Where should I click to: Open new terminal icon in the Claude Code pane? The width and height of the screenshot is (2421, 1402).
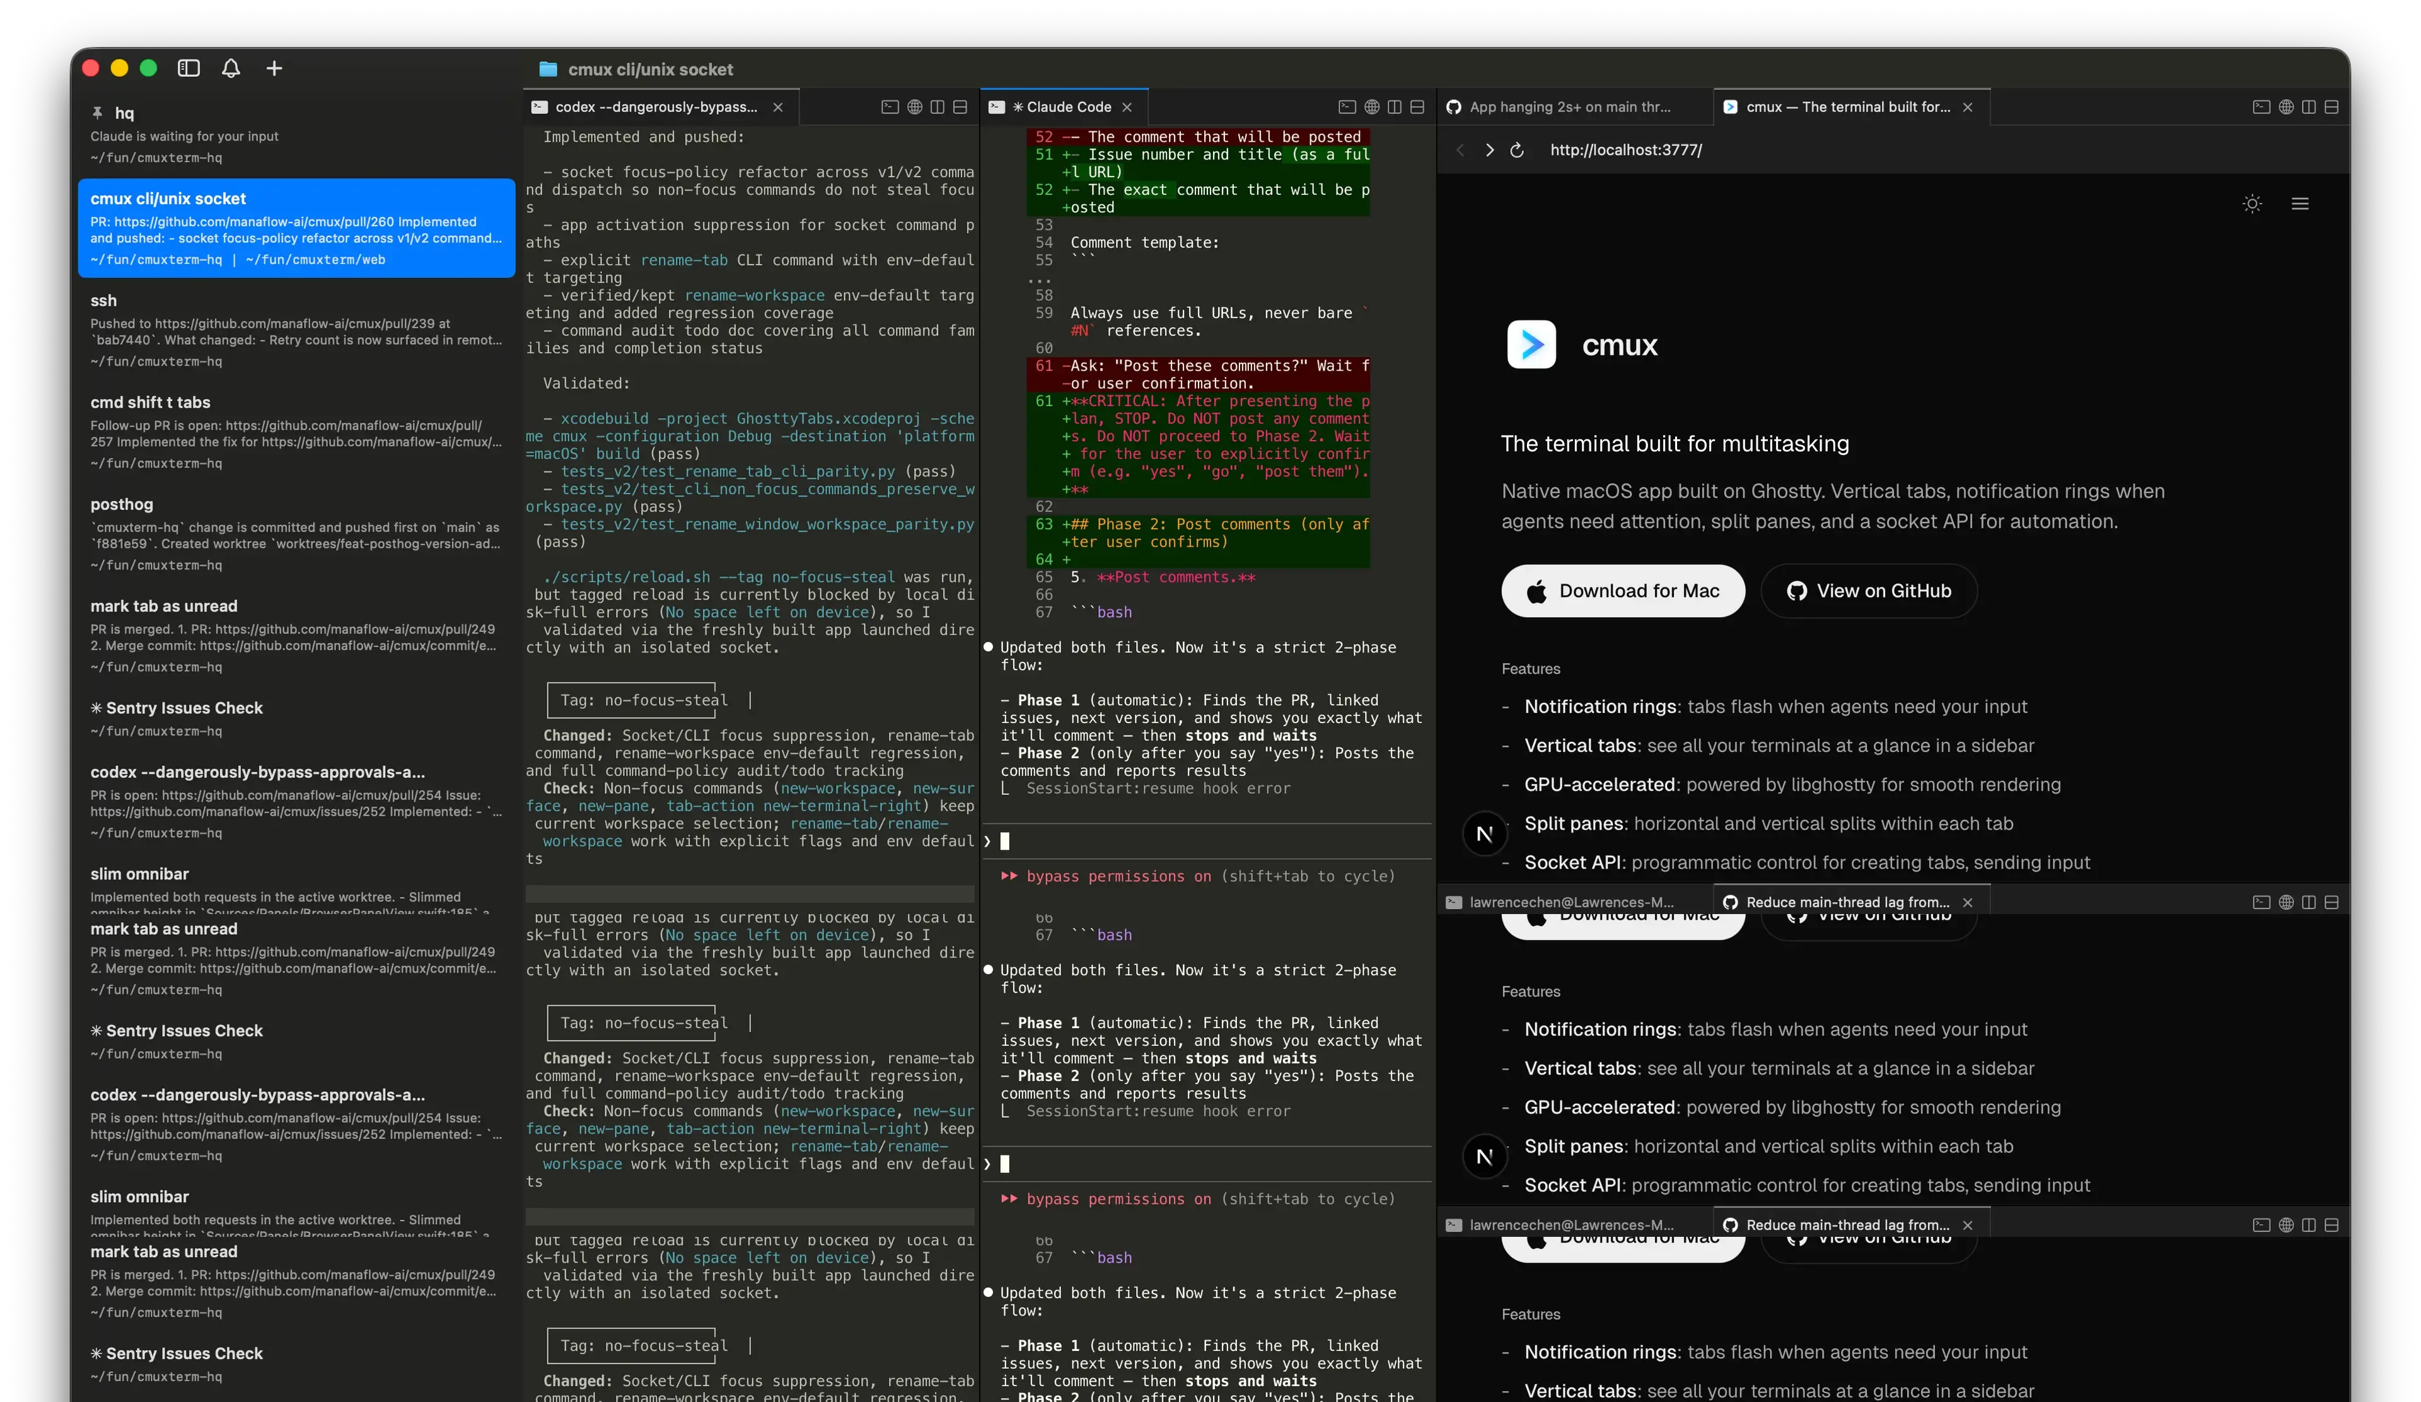[1347, 108]
